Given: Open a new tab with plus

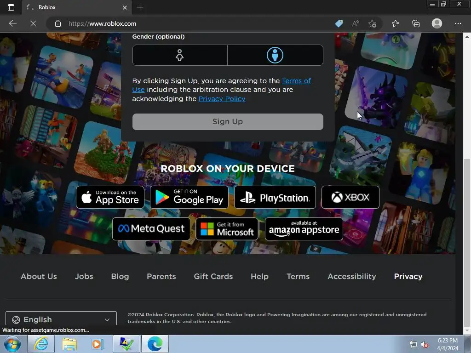Looking at the screenshot, I should tap(140, 7).
